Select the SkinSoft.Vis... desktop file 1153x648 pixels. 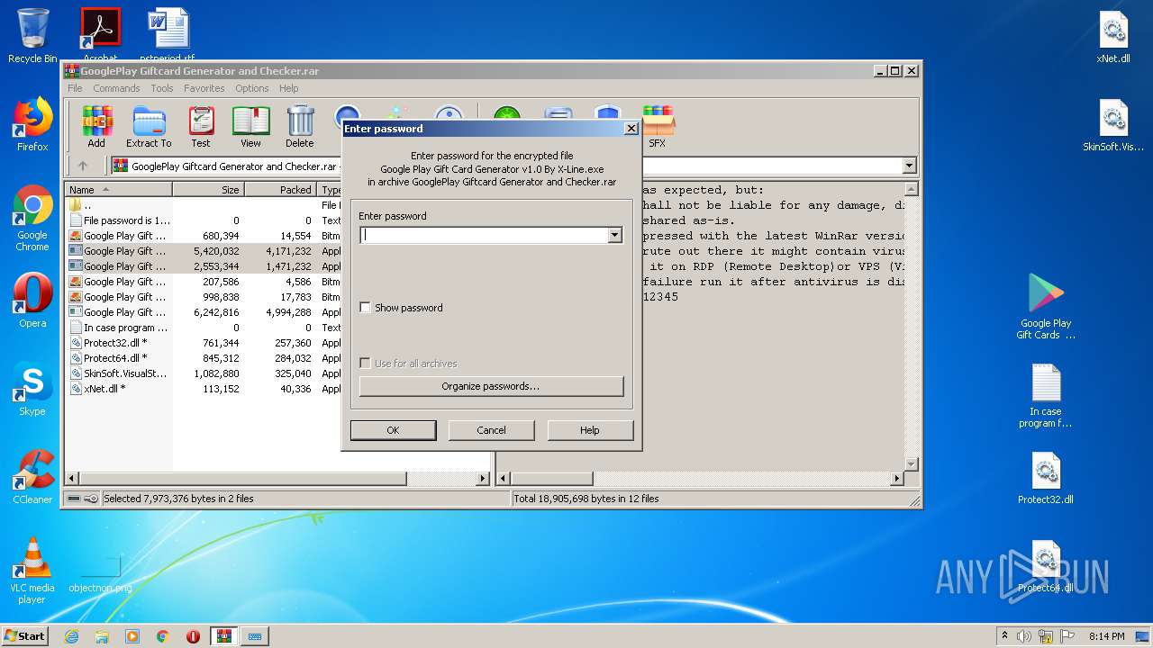(1113, 126)
